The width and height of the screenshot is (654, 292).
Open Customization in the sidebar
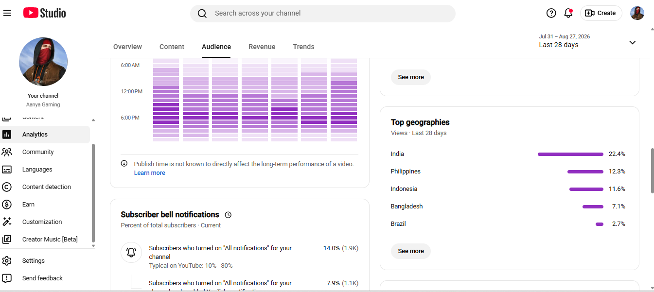click(45, 222)
